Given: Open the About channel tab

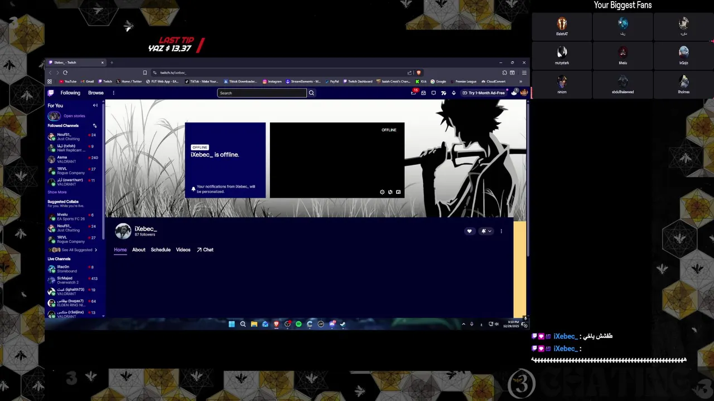Looking at the screenshot, I should tap(139, 250).
